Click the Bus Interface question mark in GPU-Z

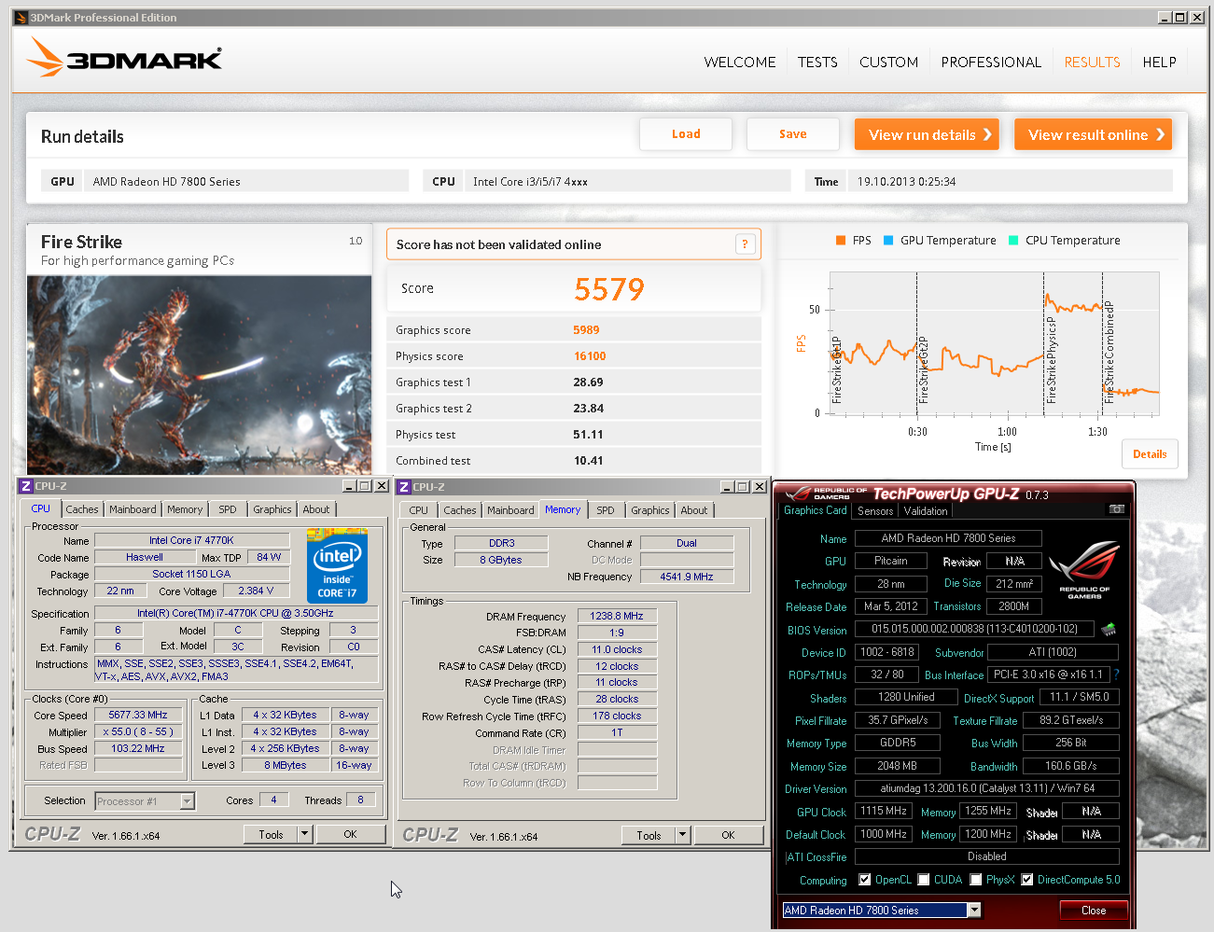(x=1116, y=675)
